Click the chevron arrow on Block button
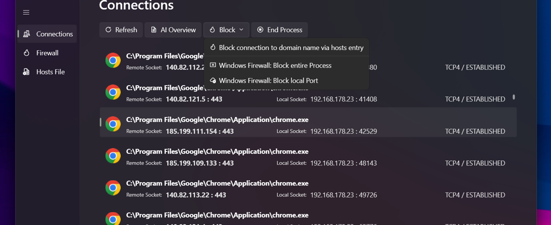This screenshot has width=551, height=225. pyautogui.click(x=241, y=30)
